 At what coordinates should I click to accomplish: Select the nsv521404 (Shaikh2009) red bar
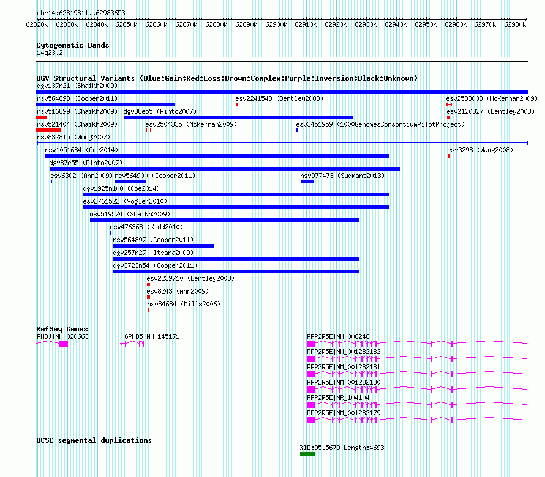(48, 130)
